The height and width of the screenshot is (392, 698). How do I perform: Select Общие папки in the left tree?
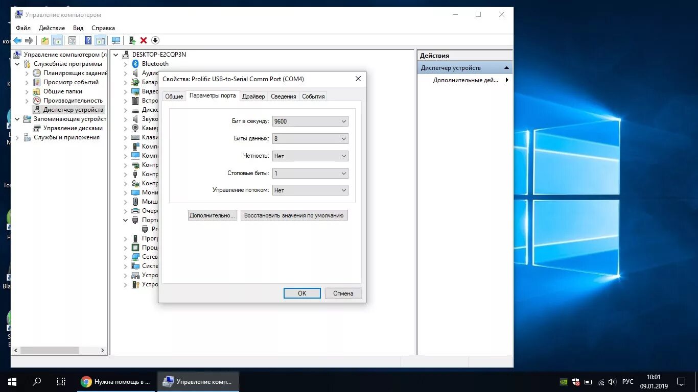[x=62, y=91]
